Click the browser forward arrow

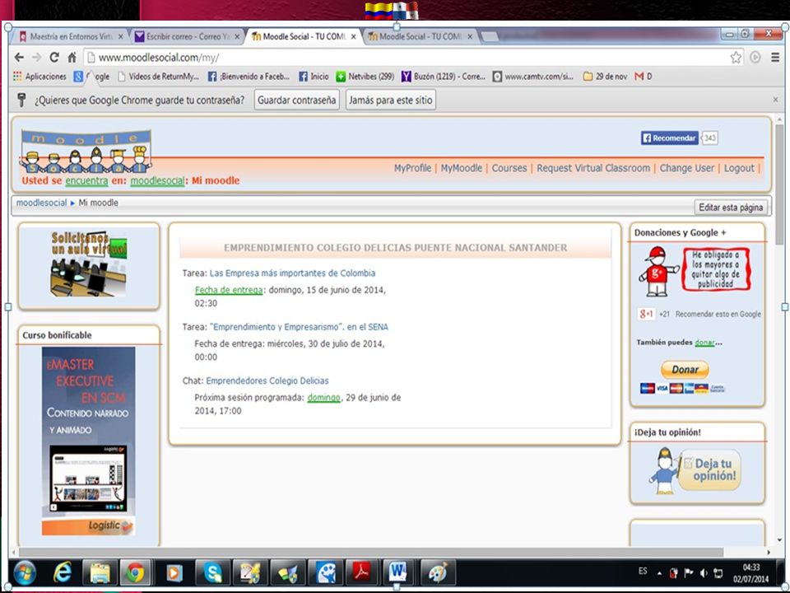click(36, 57)
